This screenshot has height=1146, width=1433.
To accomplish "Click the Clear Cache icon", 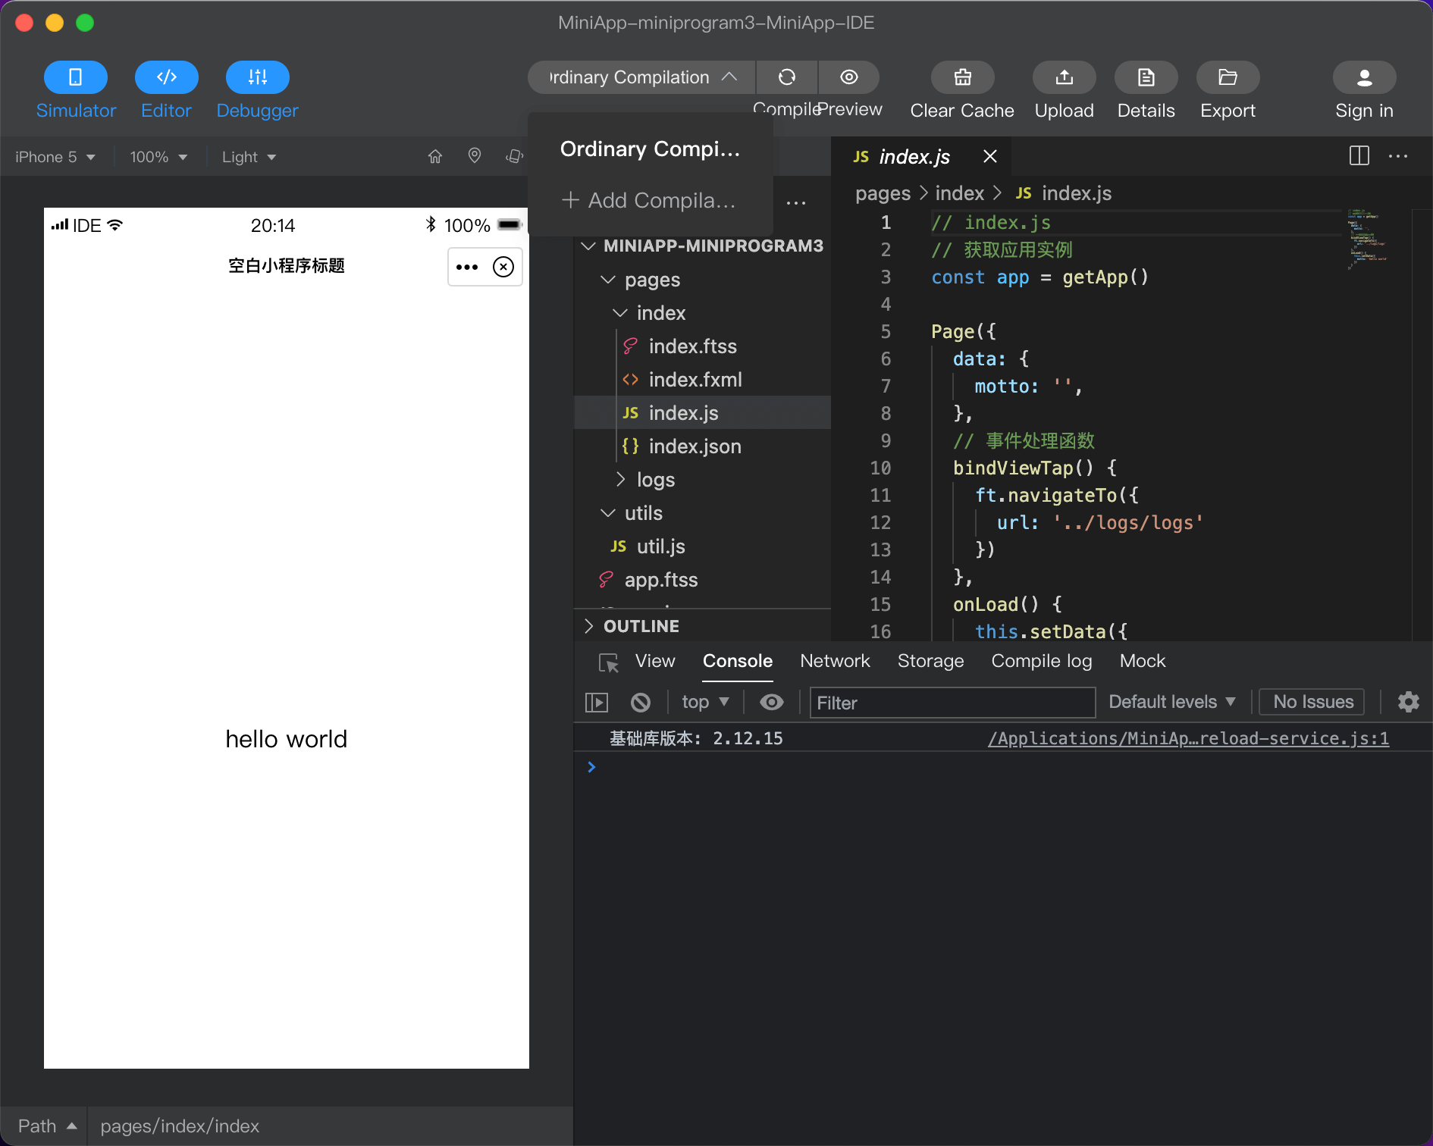I will [963, 77].
